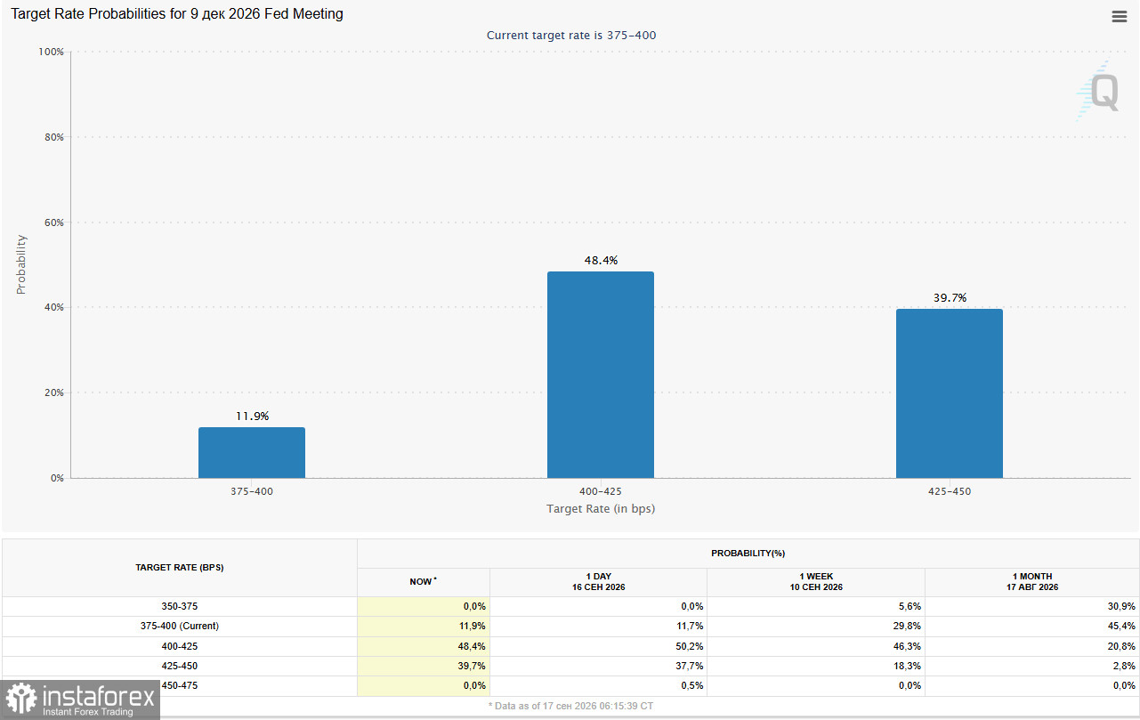Open the chart hamburger menu
This screenshot has width=1140, height=720.
click(1120, 16)
